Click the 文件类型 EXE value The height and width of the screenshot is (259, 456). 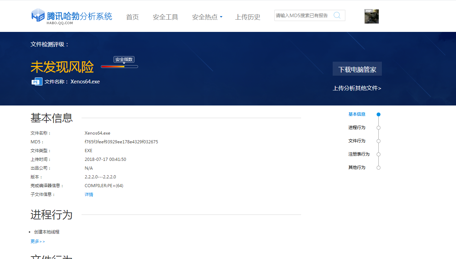89,151
